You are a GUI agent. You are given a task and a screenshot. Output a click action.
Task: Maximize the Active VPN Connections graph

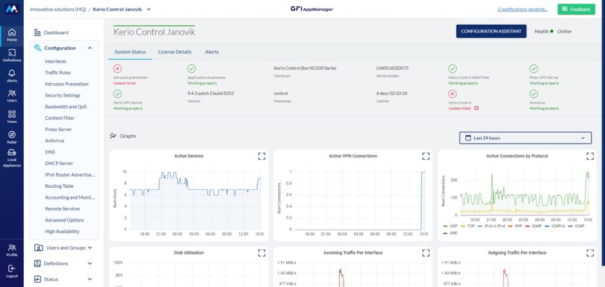coord(425,156)
